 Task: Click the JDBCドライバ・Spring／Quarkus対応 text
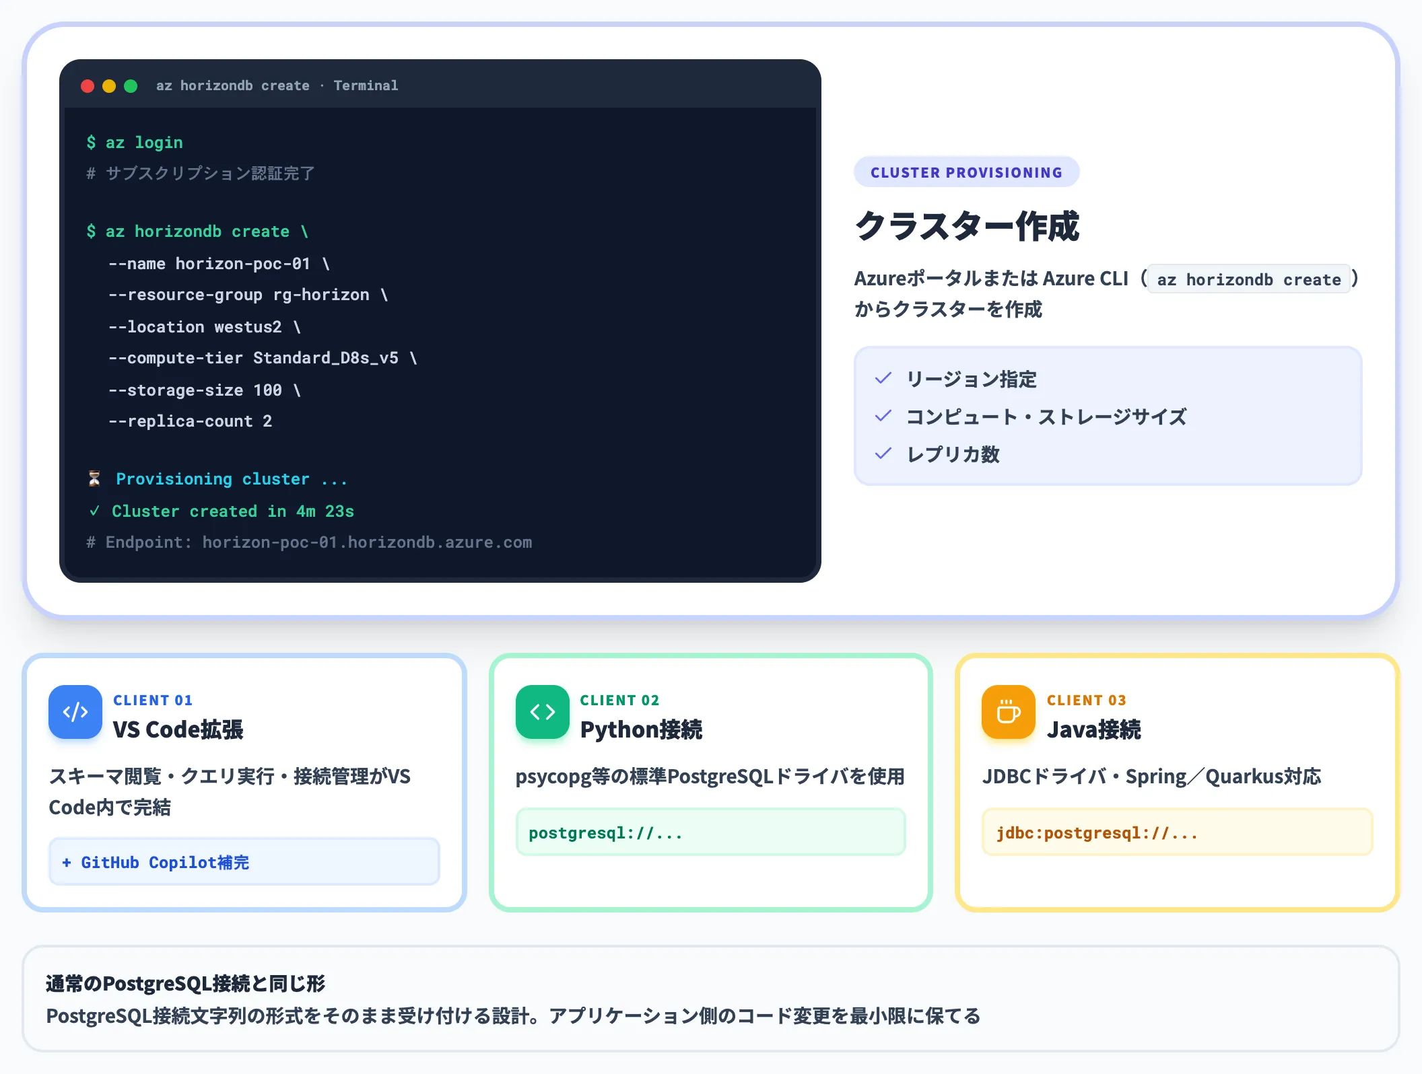click(x=1151, y=776)
